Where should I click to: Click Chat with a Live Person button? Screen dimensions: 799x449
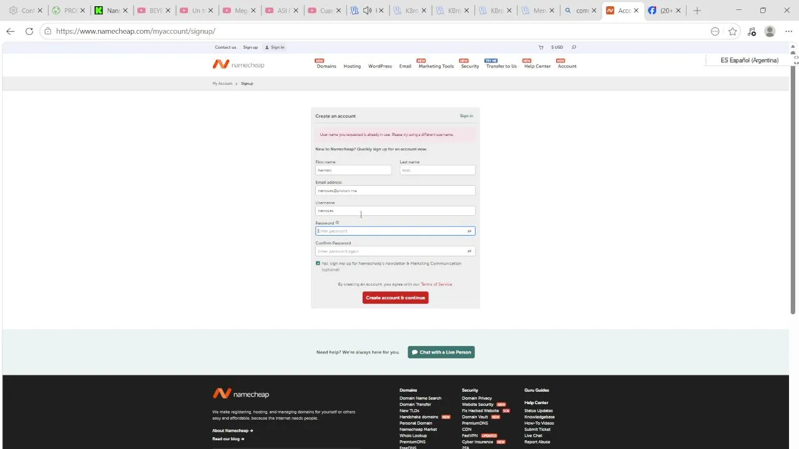(x=441, y=352)
